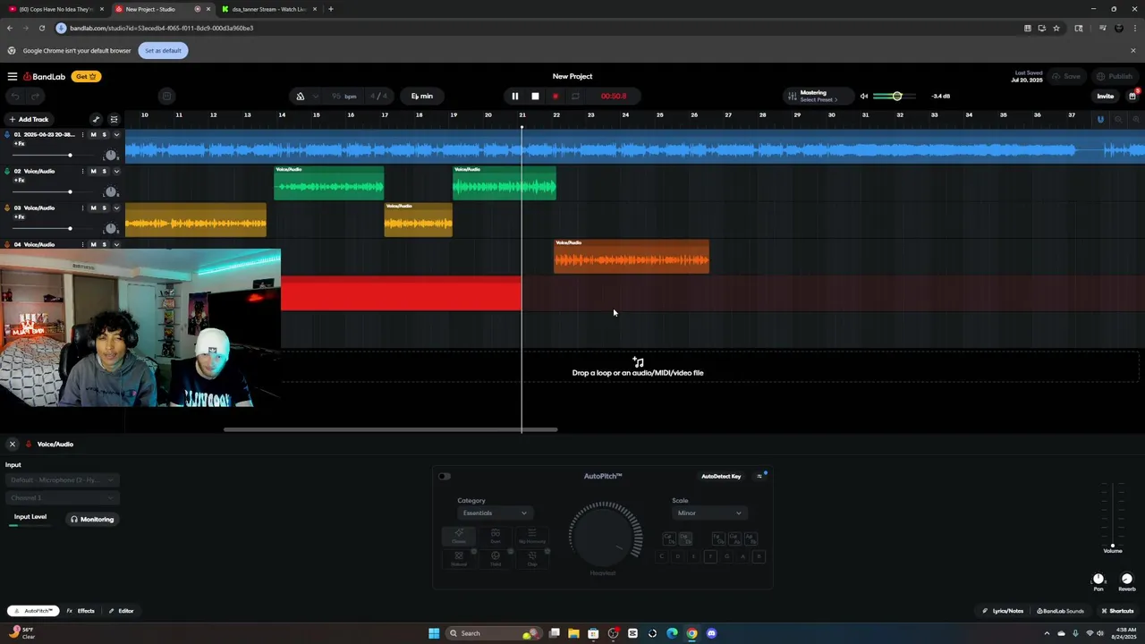Select the first green Voice/Audio clip
The height and width of the screenshot is (644, 1145).
[x=328, y=182]
